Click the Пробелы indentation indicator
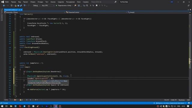 pos(181,100)
